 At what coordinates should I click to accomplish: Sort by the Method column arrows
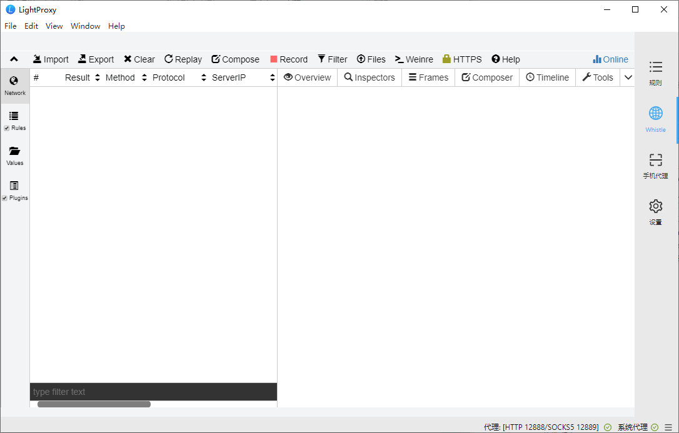coord(144,77)
